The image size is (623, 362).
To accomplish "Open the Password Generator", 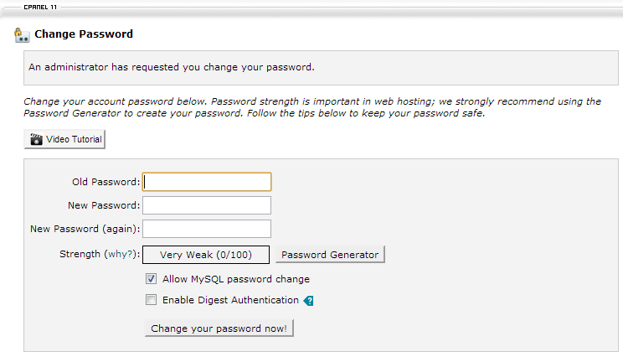I will [330, 255].
